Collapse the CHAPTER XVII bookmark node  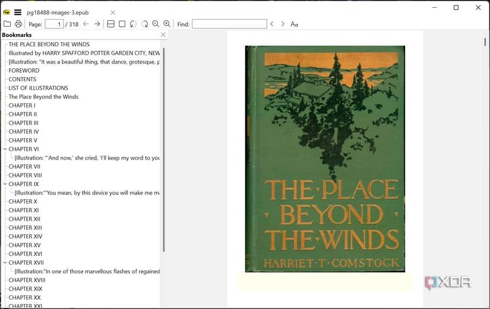pyautogui.click(x=5, y=263)
